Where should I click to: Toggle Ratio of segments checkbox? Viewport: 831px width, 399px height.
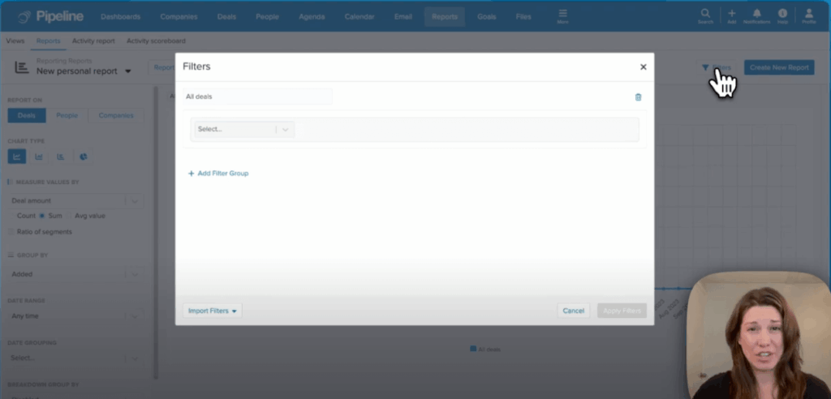(x=11, y=232)
